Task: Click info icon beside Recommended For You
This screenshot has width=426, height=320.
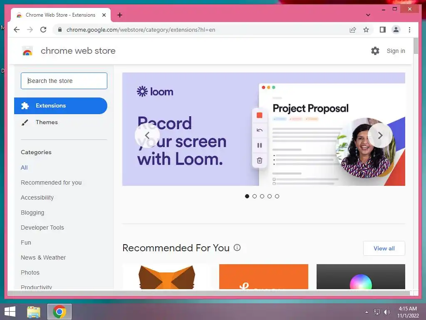Action: click(237, 247)
